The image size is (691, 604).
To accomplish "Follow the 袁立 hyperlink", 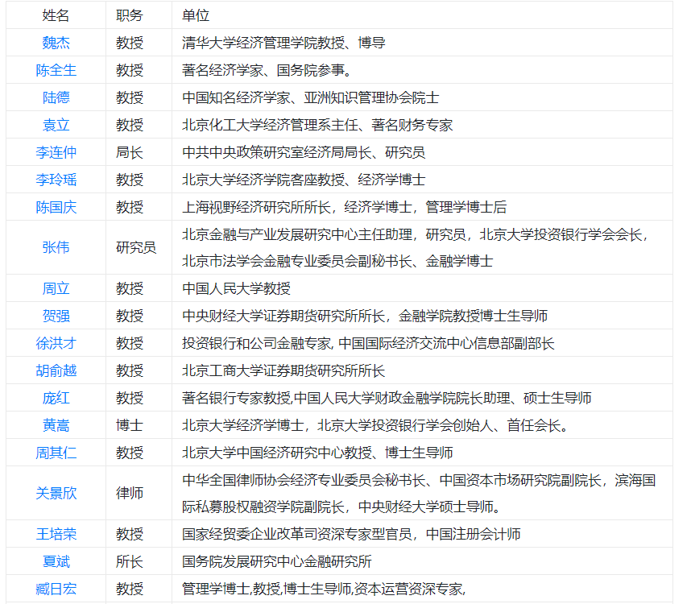I will (56, 125).
